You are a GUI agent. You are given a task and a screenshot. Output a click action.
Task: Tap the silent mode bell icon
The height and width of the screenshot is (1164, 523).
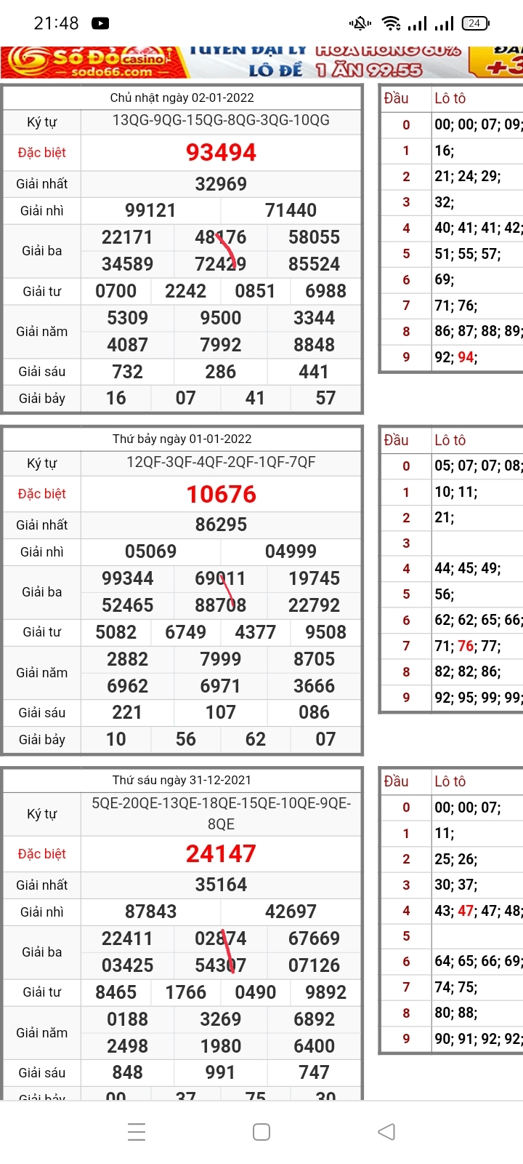coord(360,23)
